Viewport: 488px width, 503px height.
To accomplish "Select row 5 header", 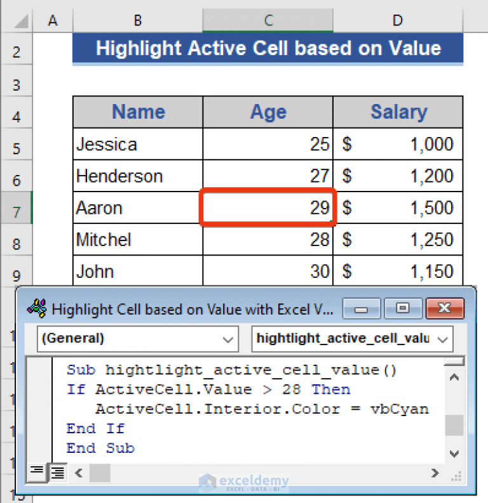I will (17, 145).
